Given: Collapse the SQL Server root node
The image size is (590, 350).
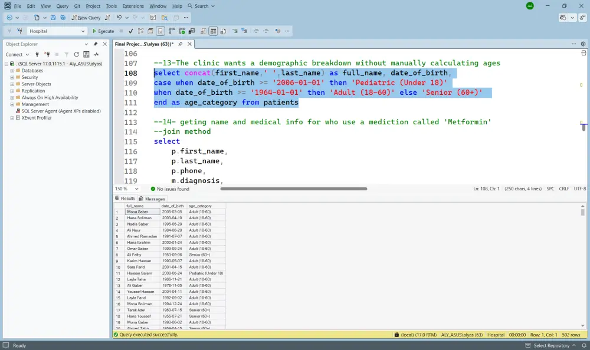Looking at the screenshot, I should (6, 64).
